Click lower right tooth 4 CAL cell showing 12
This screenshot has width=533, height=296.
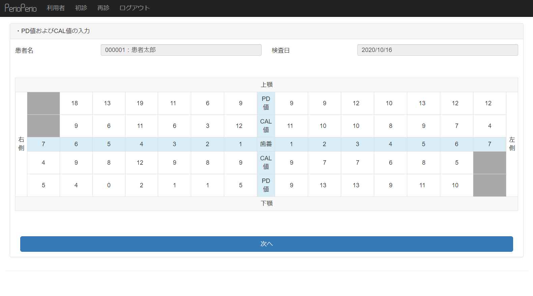coord(141,163)
